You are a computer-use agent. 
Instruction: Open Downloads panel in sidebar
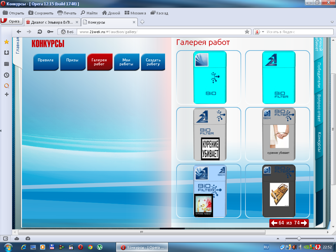coord(7,53)
